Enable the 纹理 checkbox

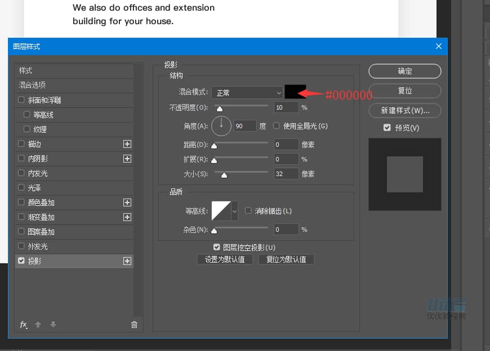click(x=27, y=129)
